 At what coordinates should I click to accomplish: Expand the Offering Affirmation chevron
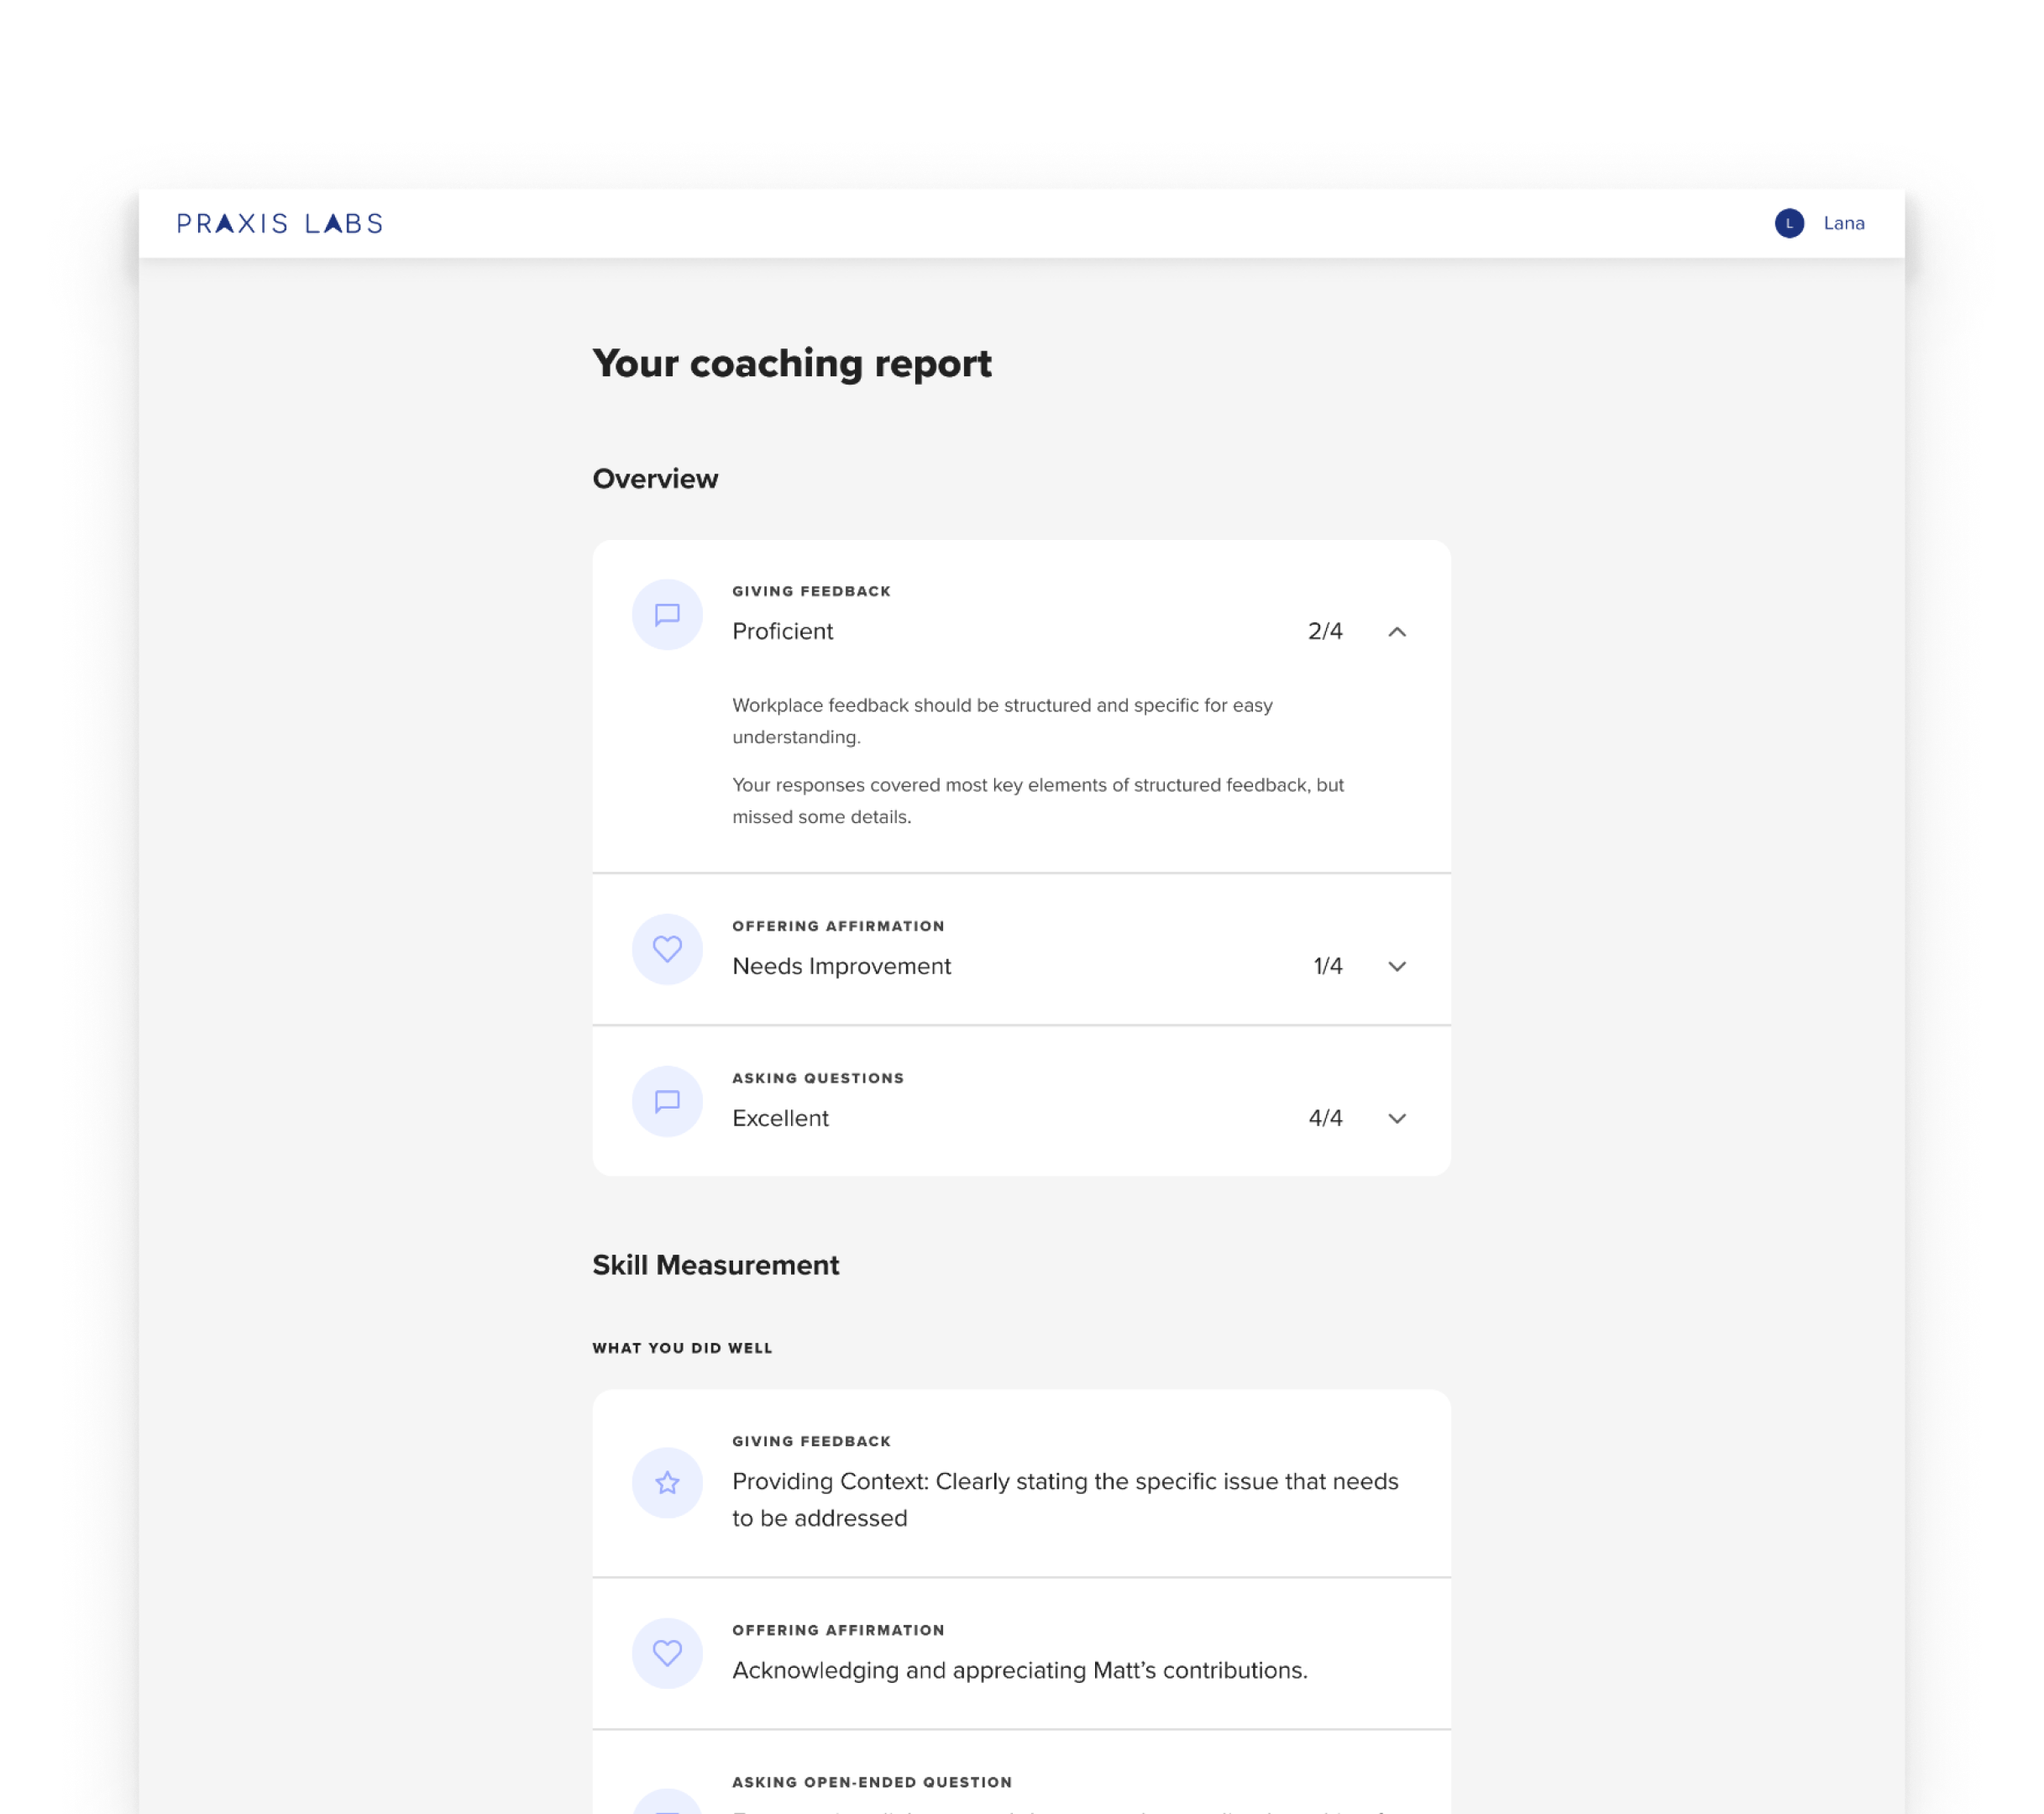pos(1397,966)
